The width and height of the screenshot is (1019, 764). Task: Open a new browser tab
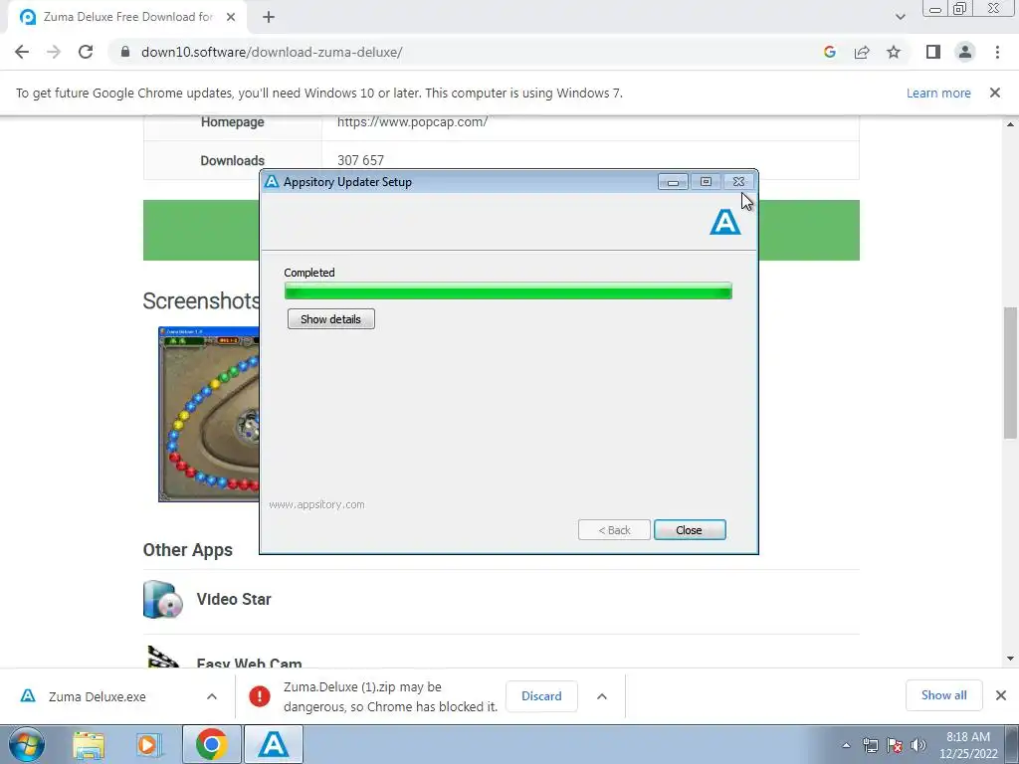tap(269, 17)
